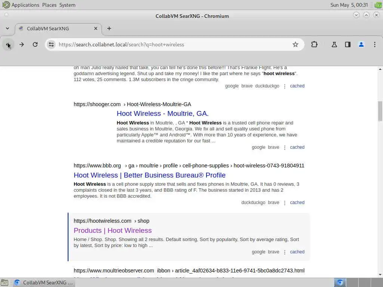This screenshot has height=287, width=383.
Task: Open a new tab with plus button
Action: pyautogui.click(x=109, y=28)
